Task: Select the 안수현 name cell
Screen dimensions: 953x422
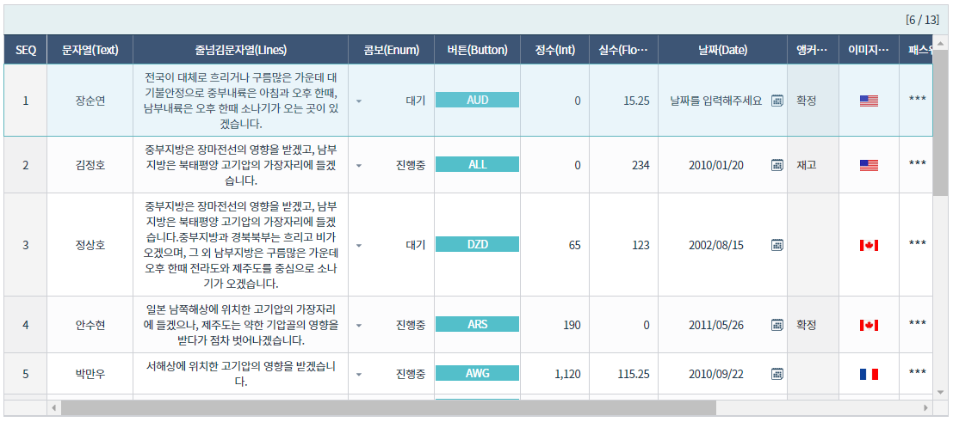Action: click(90, 325)
